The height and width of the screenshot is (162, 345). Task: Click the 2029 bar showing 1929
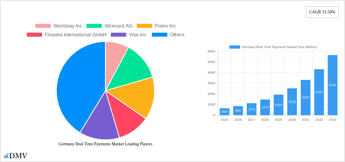coord(278,105)
